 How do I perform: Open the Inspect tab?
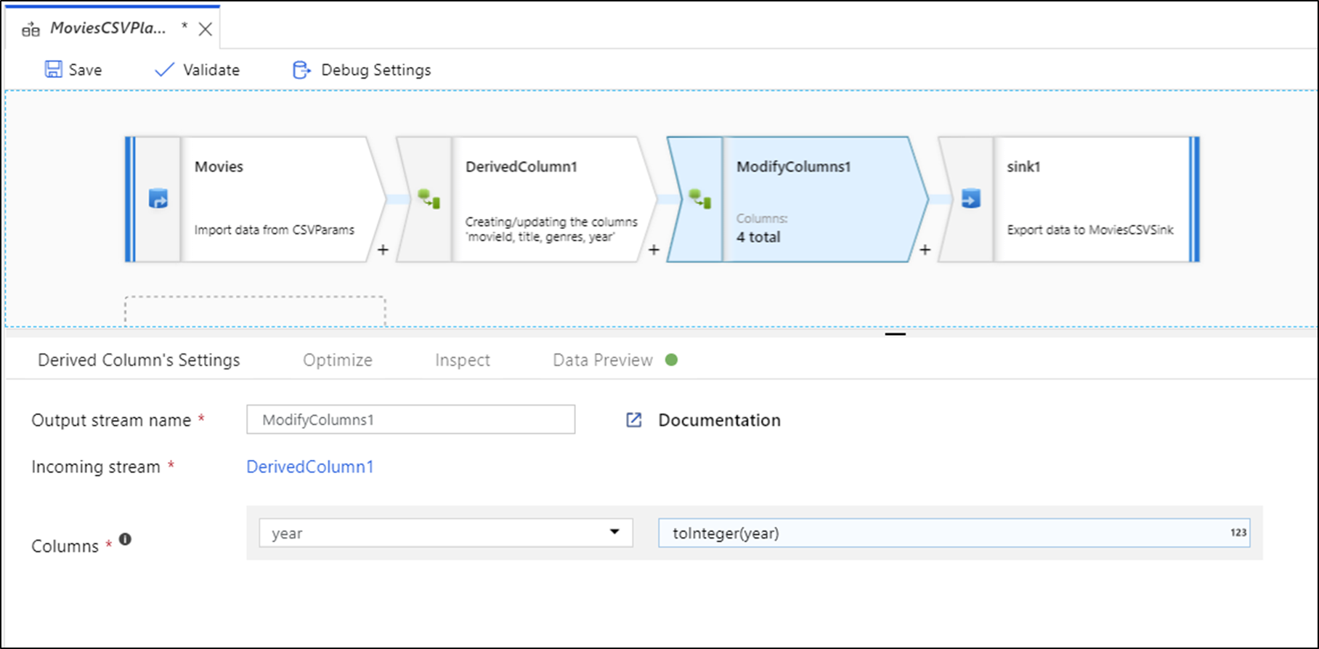(462, 360)
